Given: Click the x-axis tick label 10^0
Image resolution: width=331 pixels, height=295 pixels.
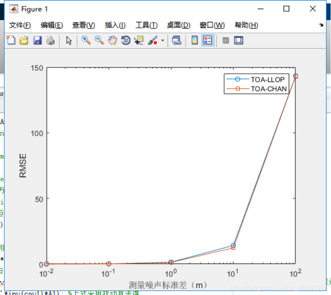Looking at the screenshot, I should pos(171,273).
